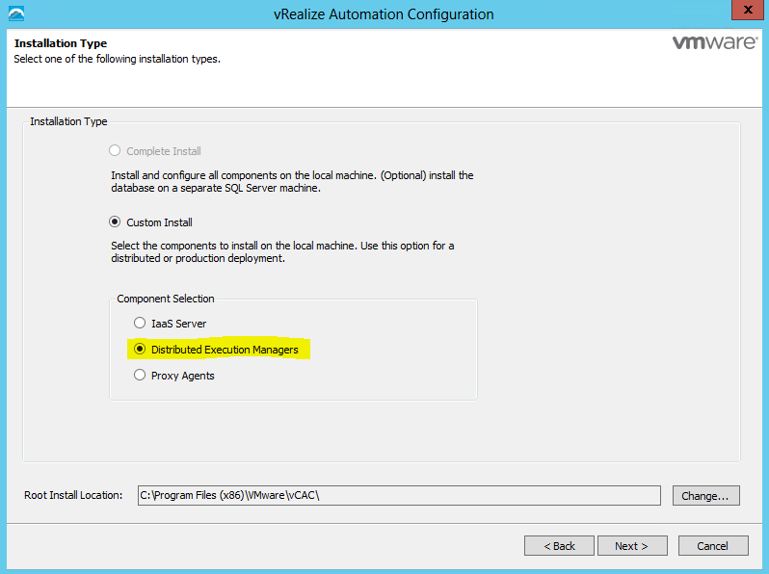The image size is (769, 574).
Task: Click the Custom Install description text
Action: (x=282, y=251)
